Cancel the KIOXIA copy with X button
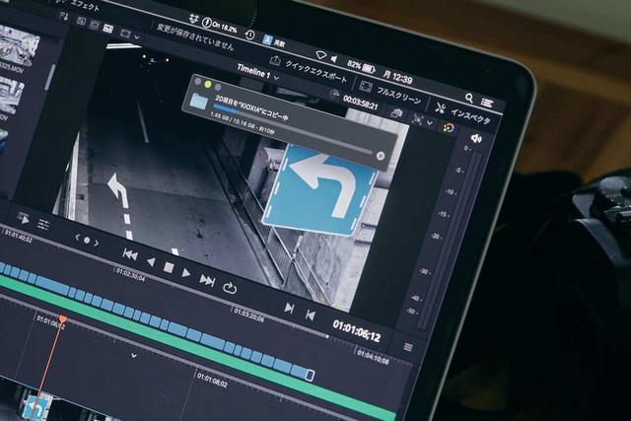This screenshot has width=631, height=421. pyautogui.click(x=381, y=156)
